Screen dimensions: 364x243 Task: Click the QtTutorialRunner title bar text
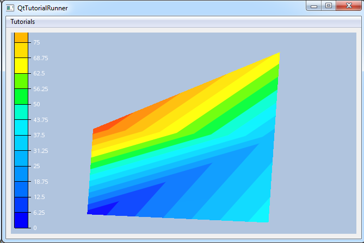(x=43, y=8)
